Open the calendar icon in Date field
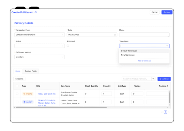This screenshot has width=184, height=131. (114, 35)
